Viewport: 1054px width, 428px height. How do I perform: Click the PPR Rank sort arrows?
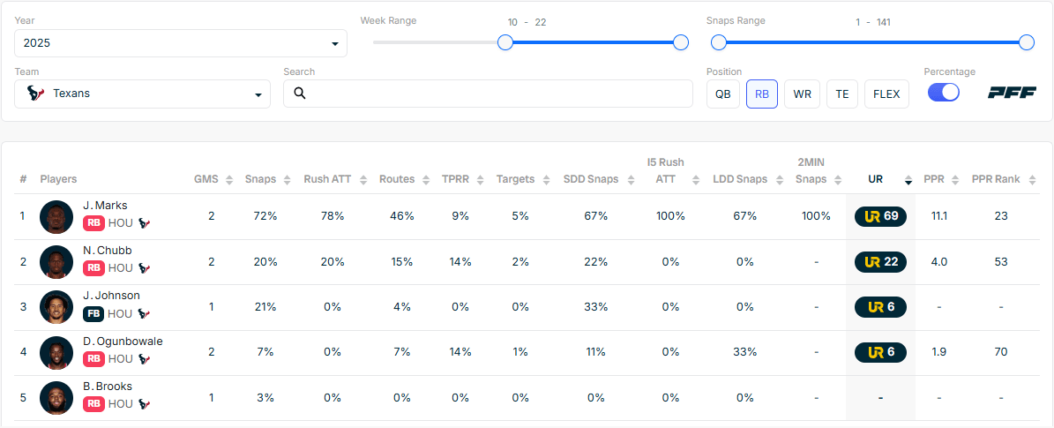[x=1029, y=179]
